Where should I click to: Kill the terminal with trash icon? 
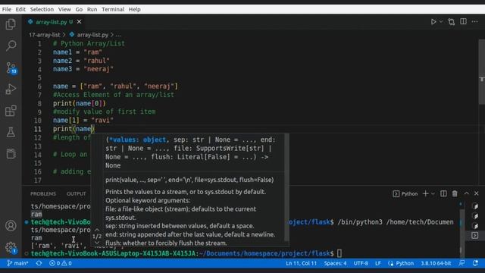tap(455, 193)
